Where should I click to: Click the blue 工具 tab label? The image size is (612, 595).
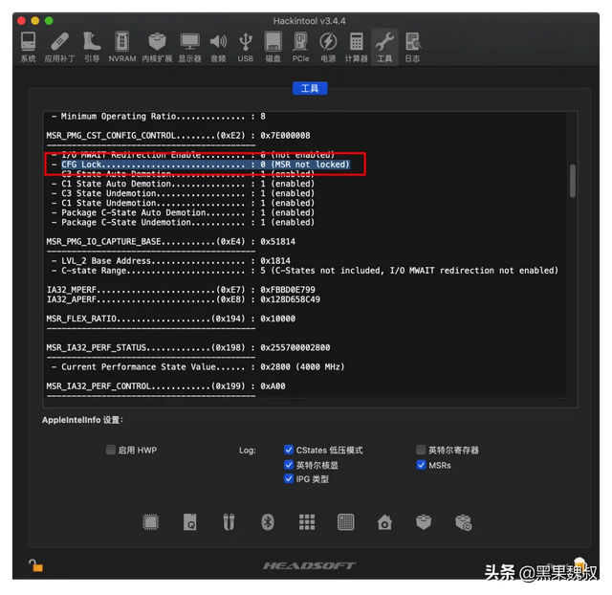click(x=310, y=89)
